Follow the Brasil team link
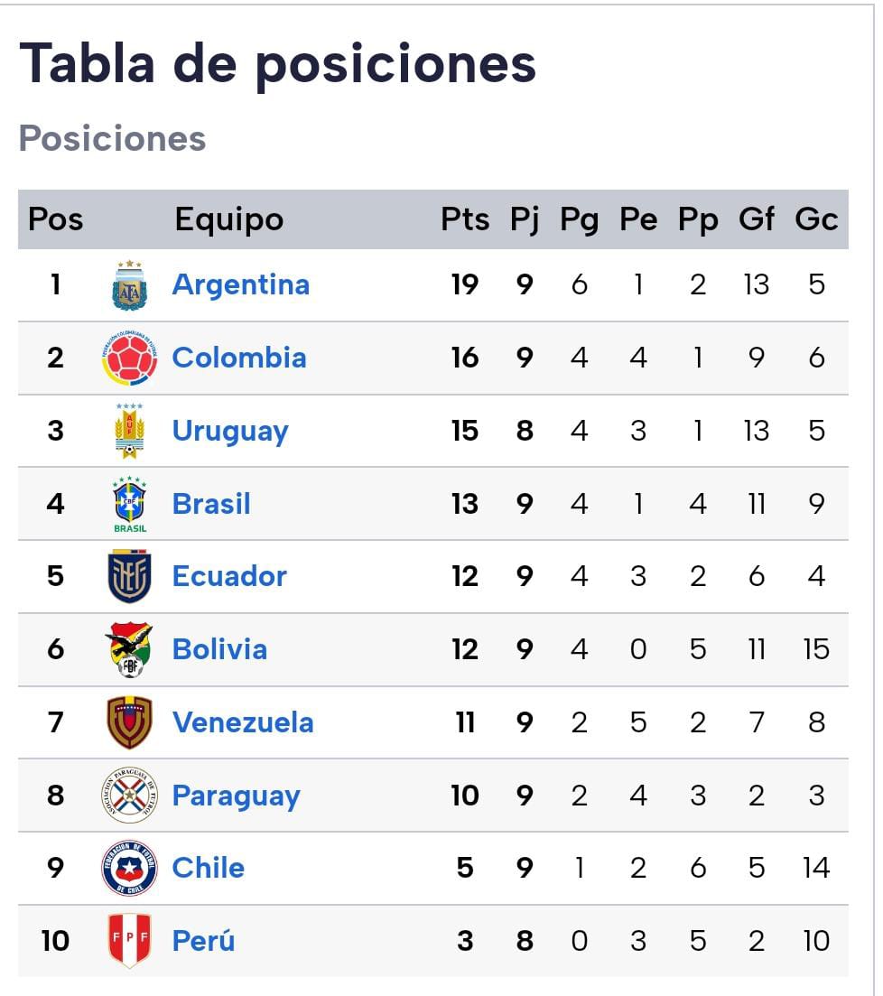 point(211,504)
